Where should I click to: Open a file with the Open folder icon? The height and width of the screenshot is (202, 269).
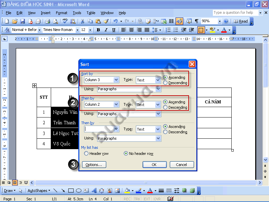pyautogui.click(x=15, y=21)
